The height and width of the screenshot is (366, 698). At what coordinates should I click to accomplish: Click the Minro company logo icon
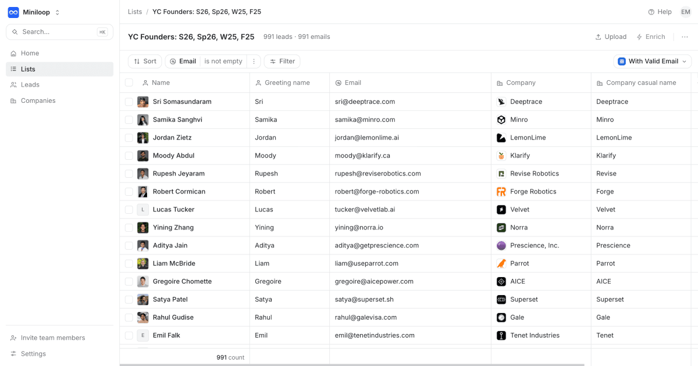501,120
